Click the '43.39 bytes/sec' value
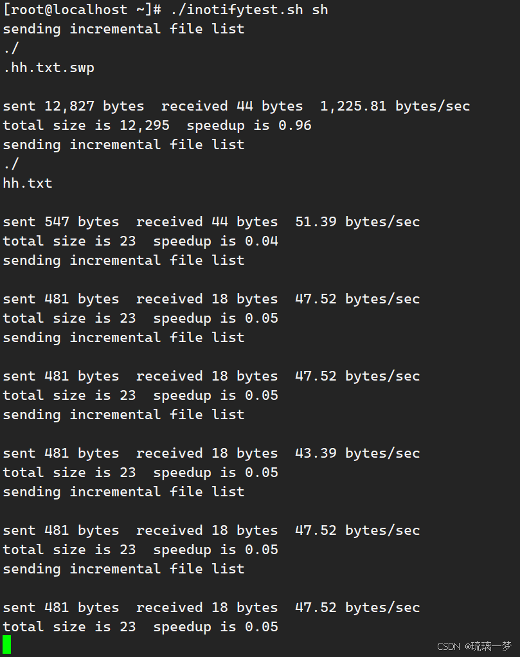This screenshot has height=657, width=520. 357,453
